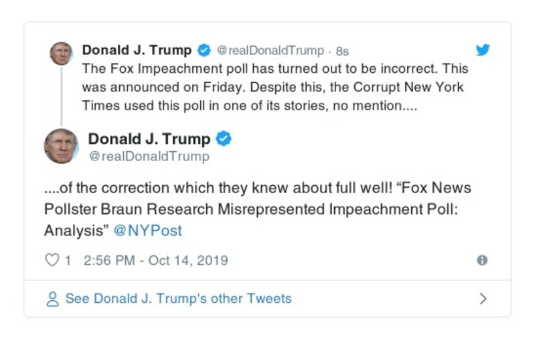Click the tweet text quoting Braun Research
The image size is (535, 343).
pyautogui.click(x=258, y=209)
